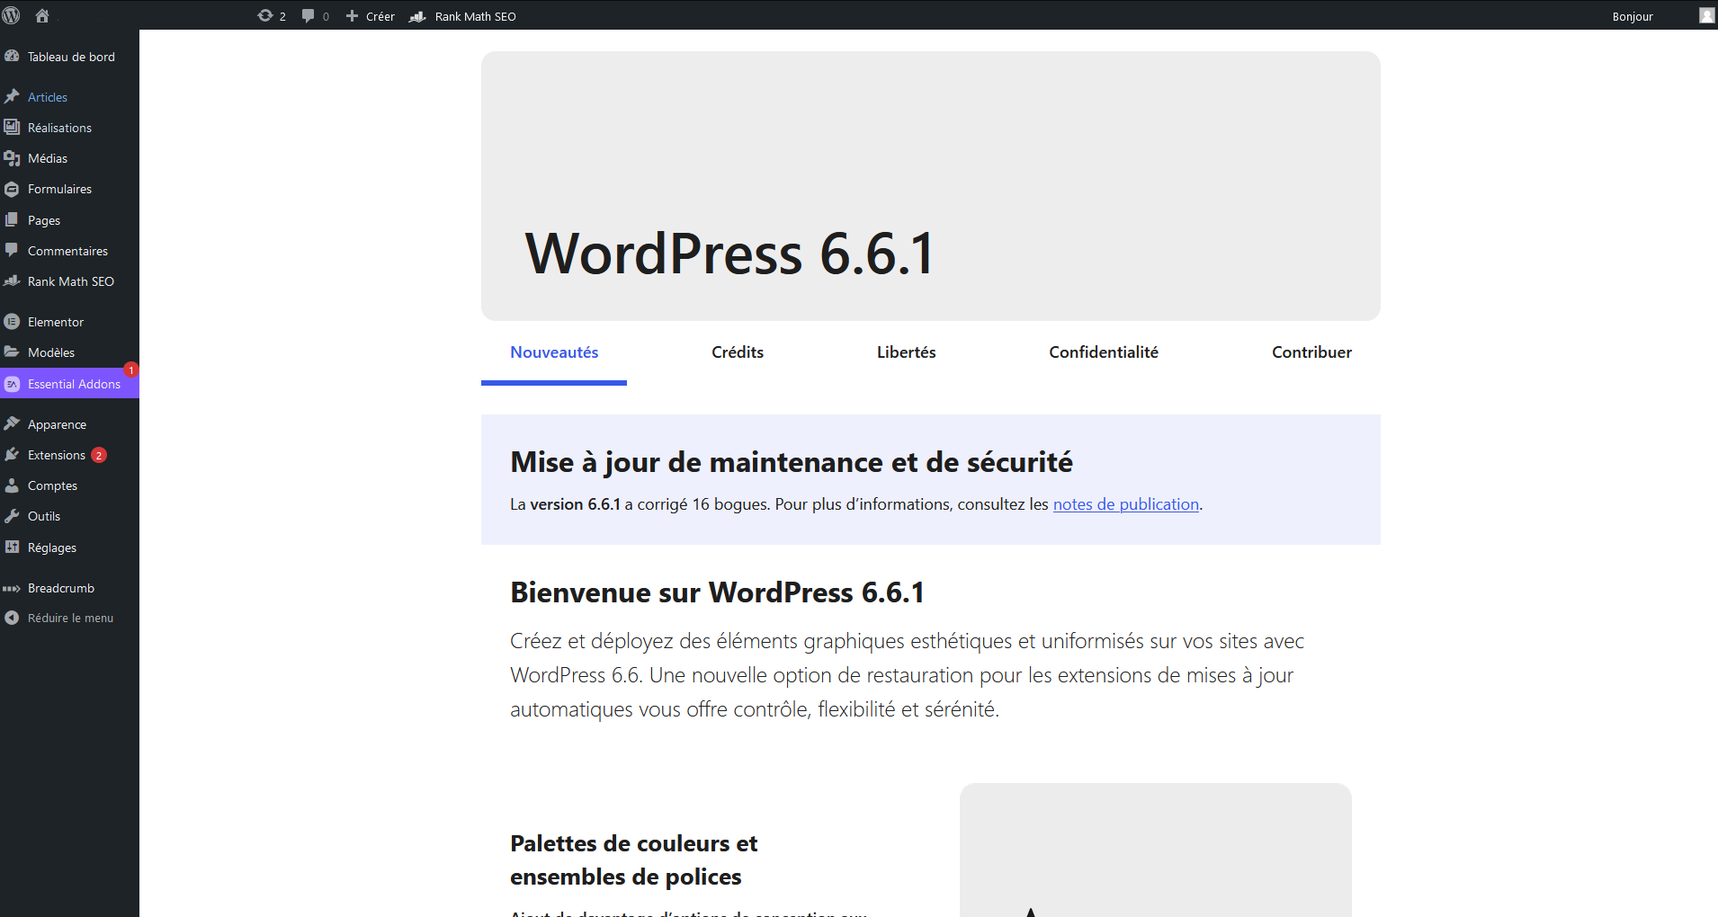Click Réduire le menu label

point(70,618)
